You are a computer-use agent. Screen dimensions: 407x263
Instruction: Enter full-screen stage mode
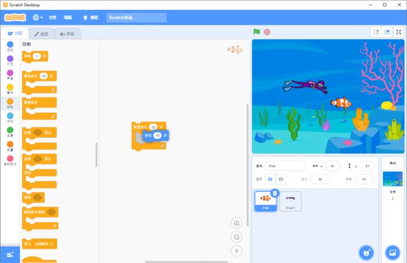pos(398,32)
